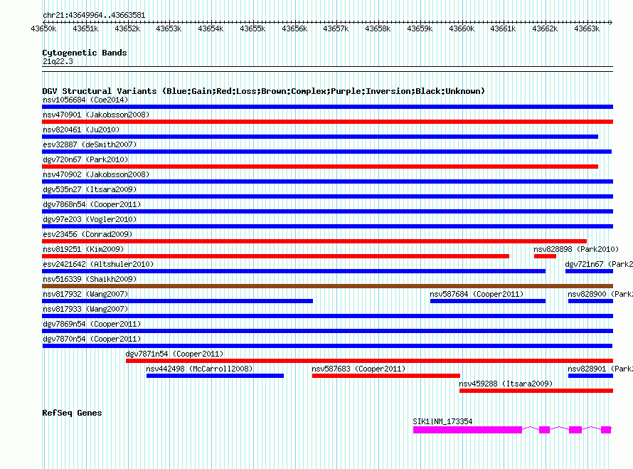Click the 43663k ruler tick label
633x469 pixels.
[x=587, y=28]
